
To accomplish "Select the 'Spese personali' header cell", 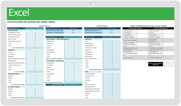I will [x=93, y=37].
